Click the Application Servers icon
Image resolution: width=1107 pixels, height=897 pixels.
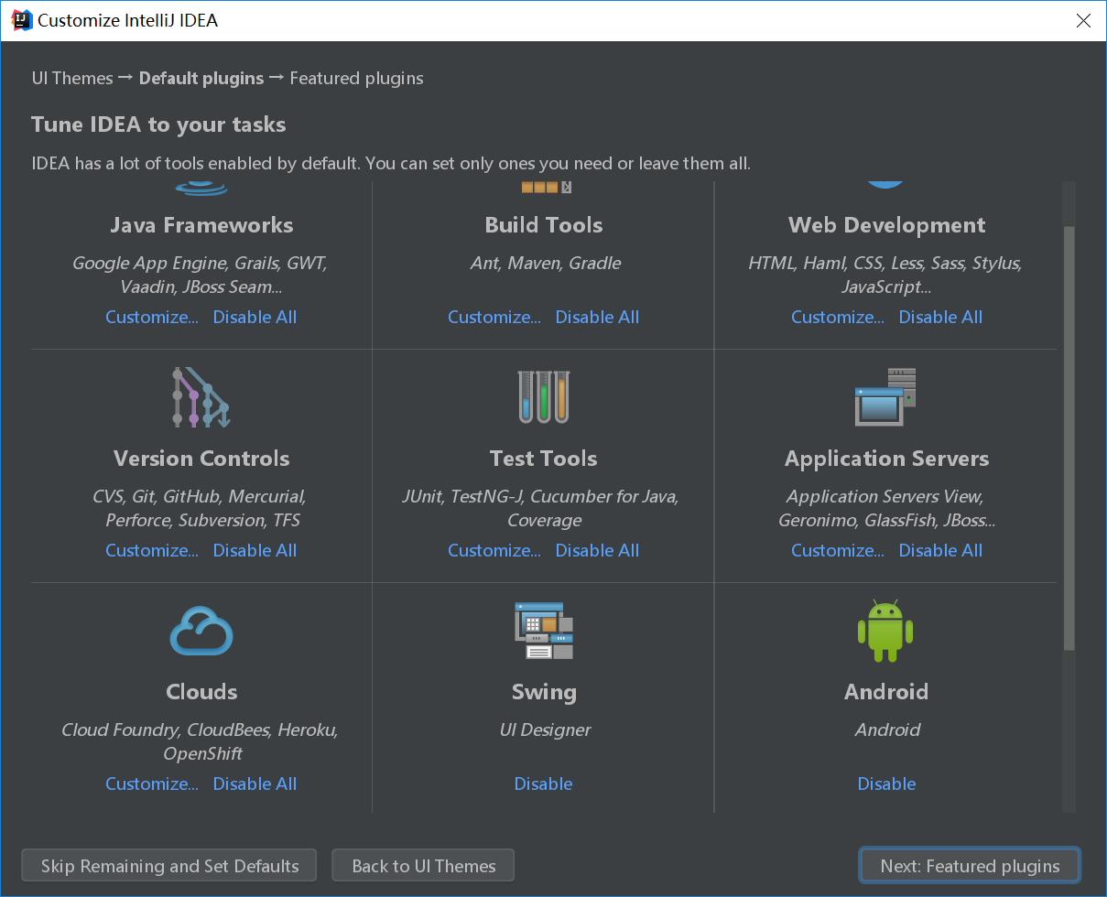885,397
